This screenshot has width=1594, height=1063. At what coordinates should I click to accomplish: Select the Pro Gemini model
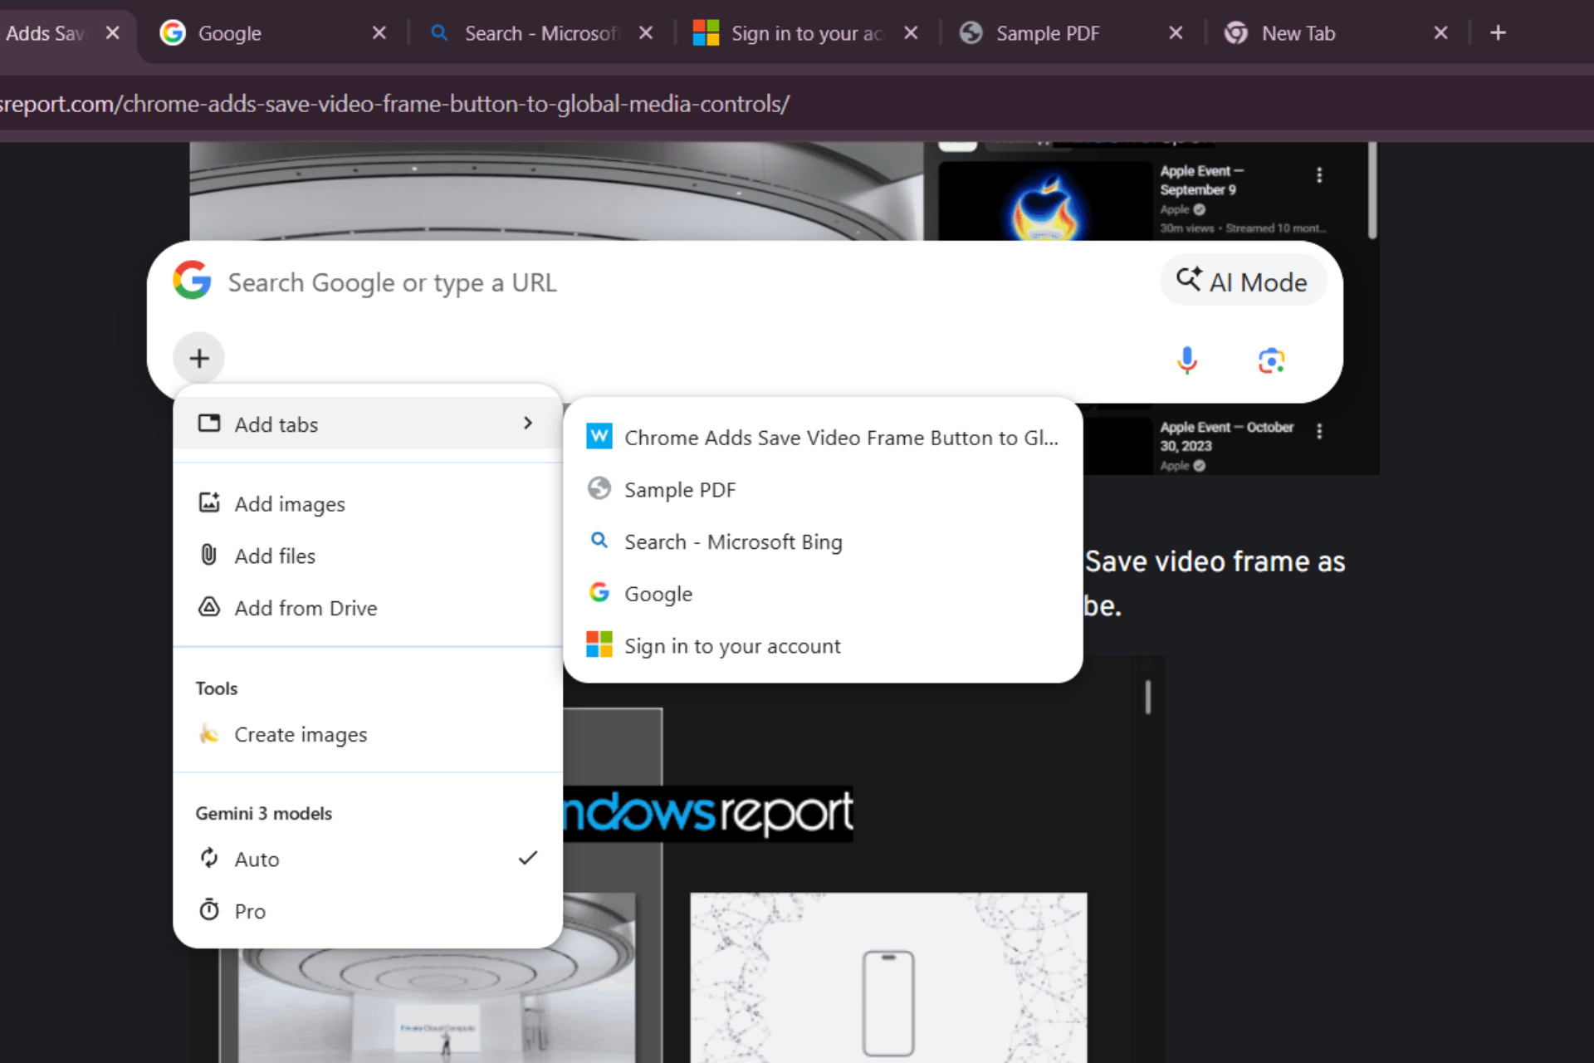(x=368, y=911)
